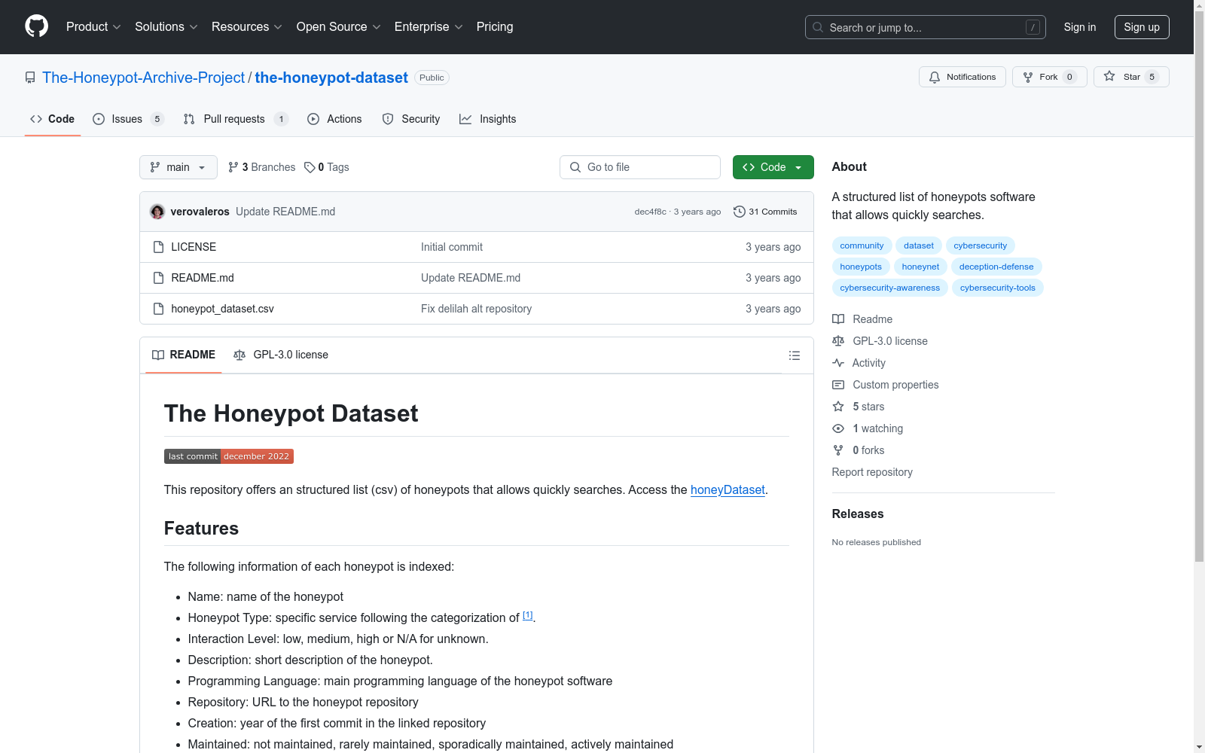Open the verovaleros author profile link
The height and width of the screenshot is (753, 1205).
(200, 212)
